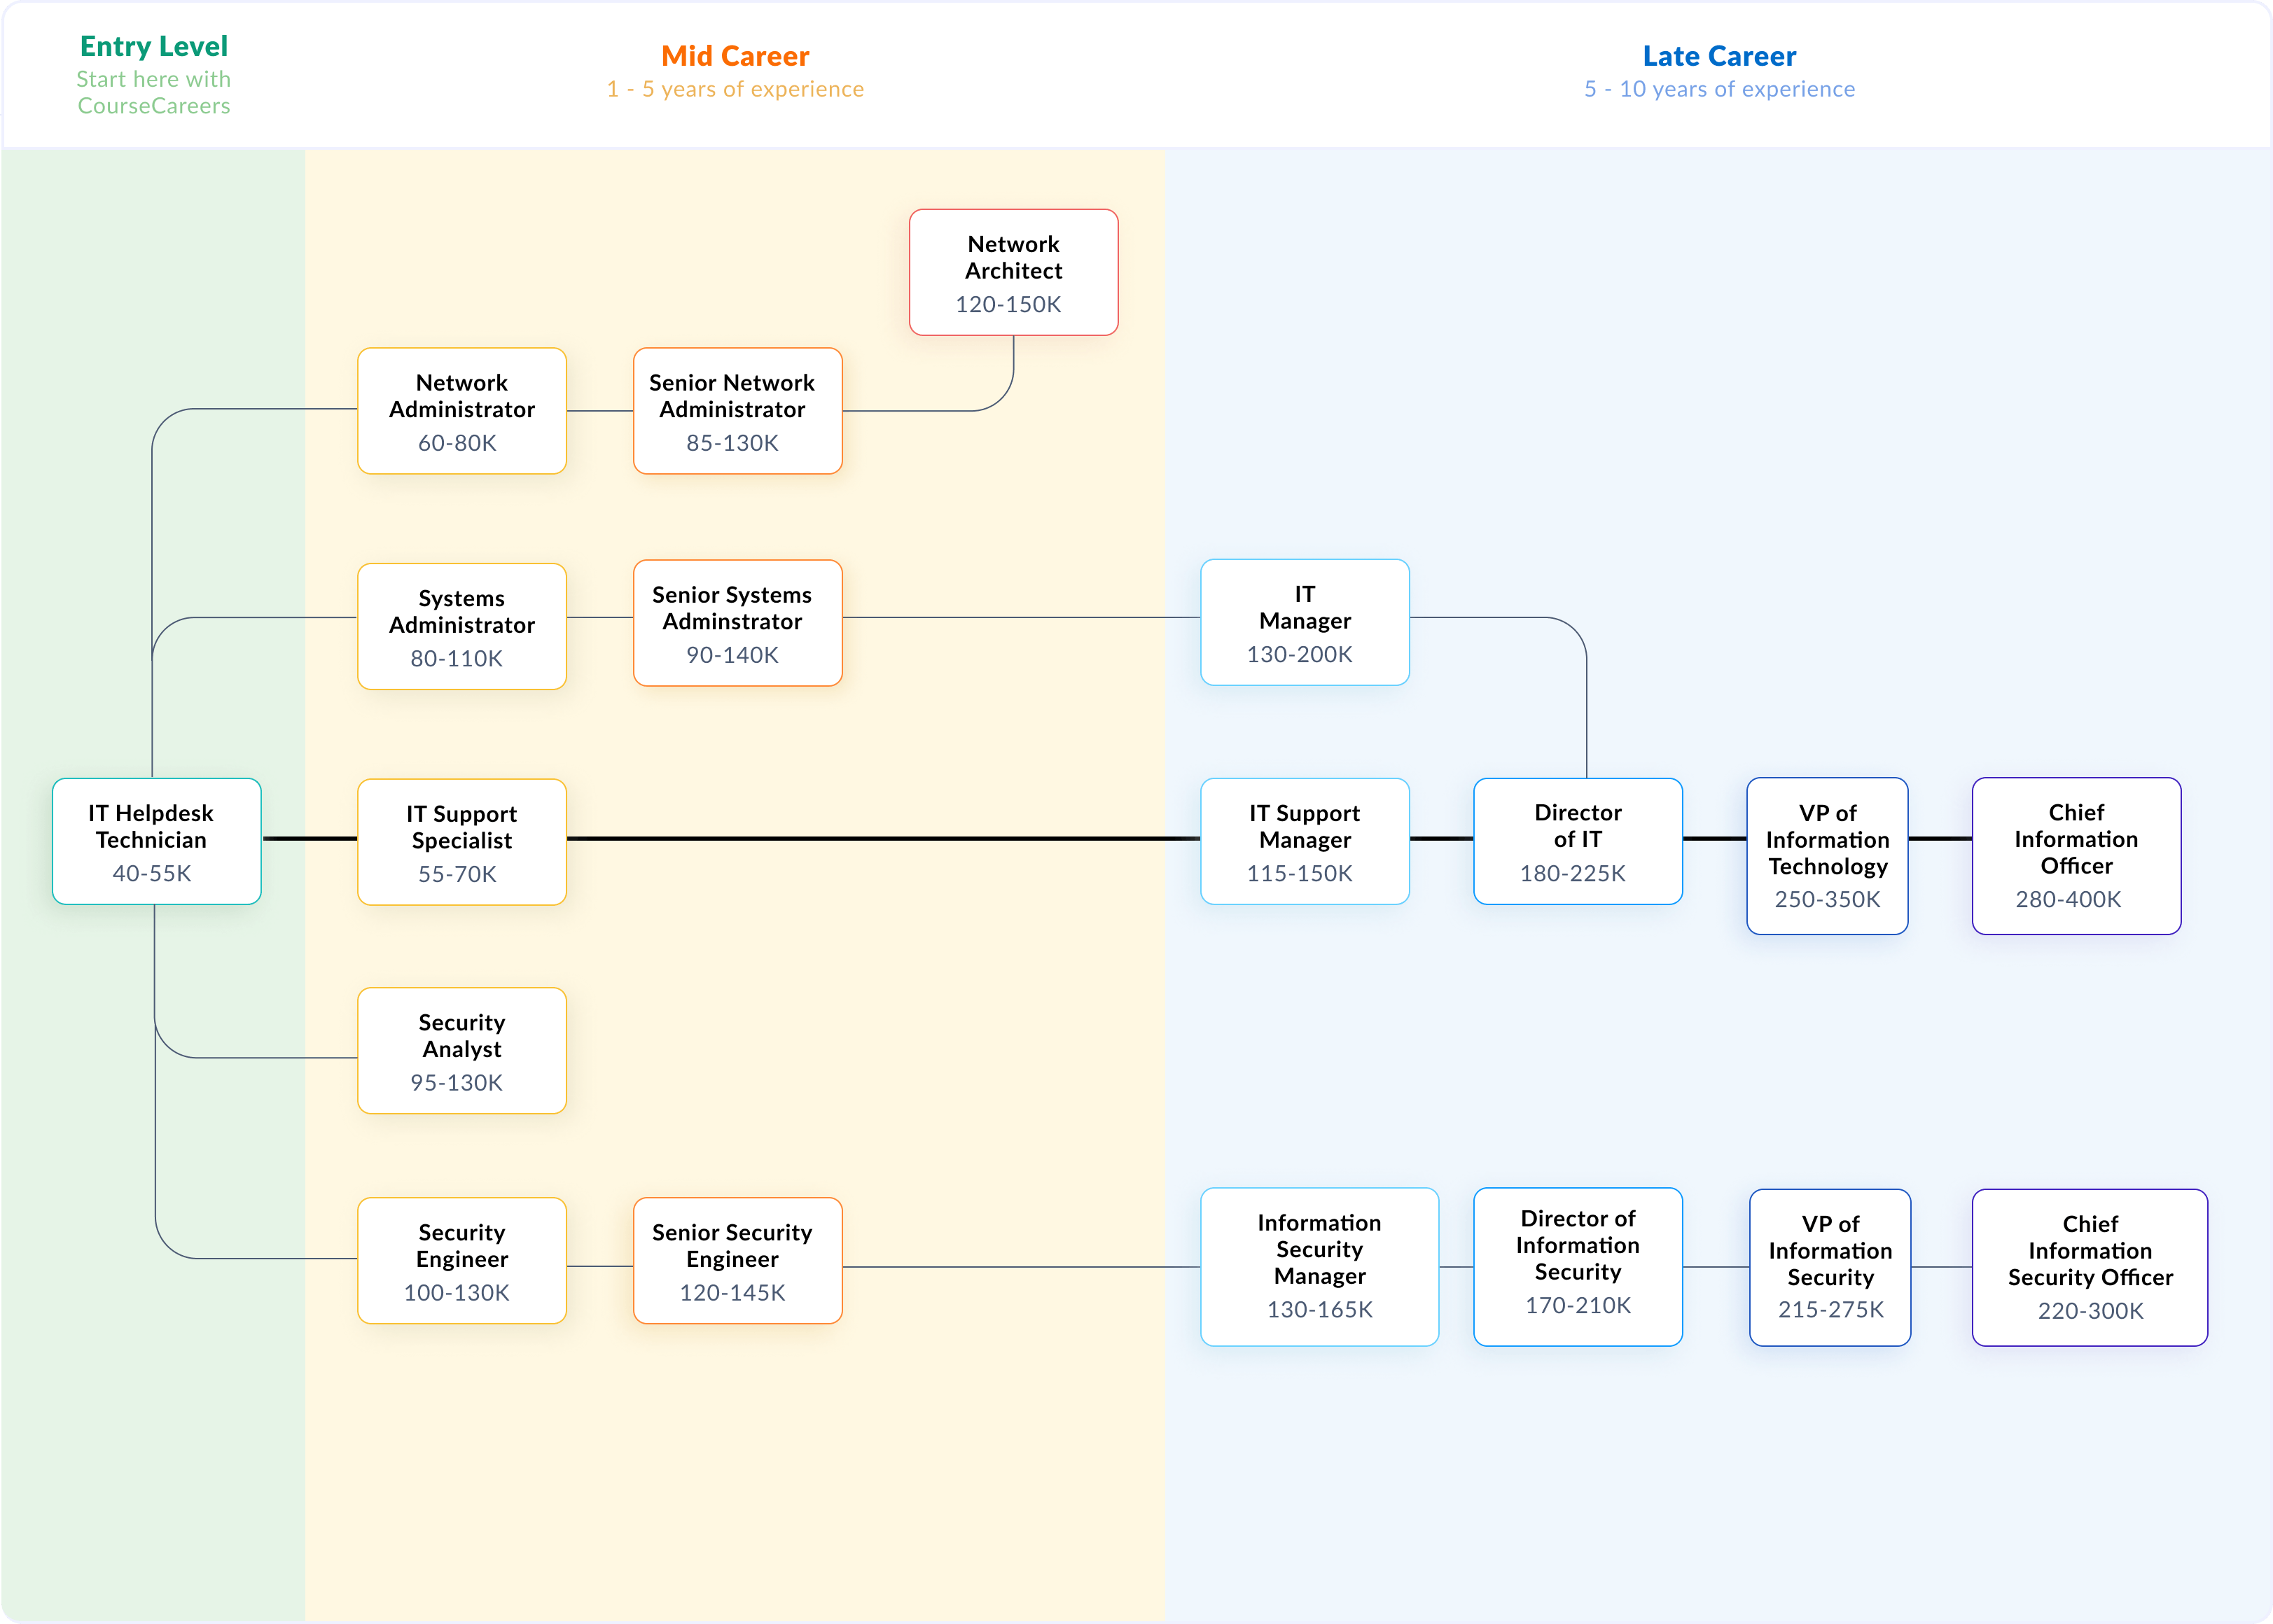Click the 180-225K salary value
The image size is (2273, 1624).
(1573, 873)
